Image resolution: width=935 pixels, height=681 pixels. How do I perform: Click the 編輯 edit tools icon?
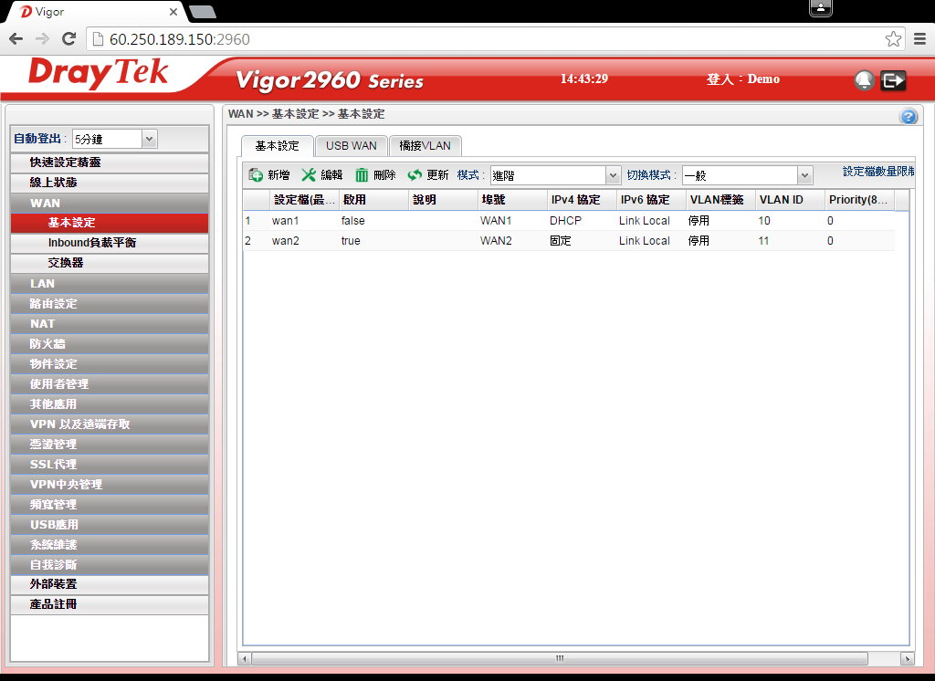pyautogui.click(x=309, y=174)
